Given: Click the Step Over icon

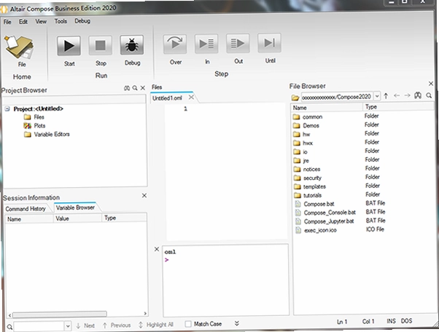Looking at the screenshot, I should point(175,44).
